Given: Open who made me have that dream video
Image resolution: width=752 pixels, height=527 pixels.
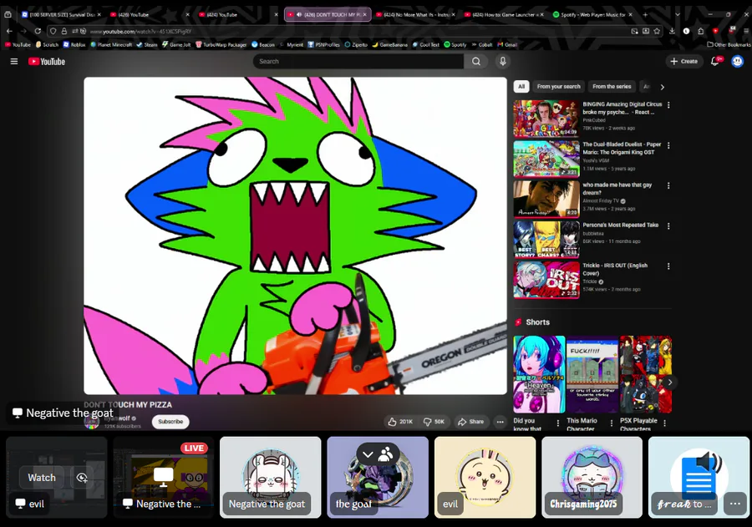Looking at the screenshot, I should pos(546,199).
